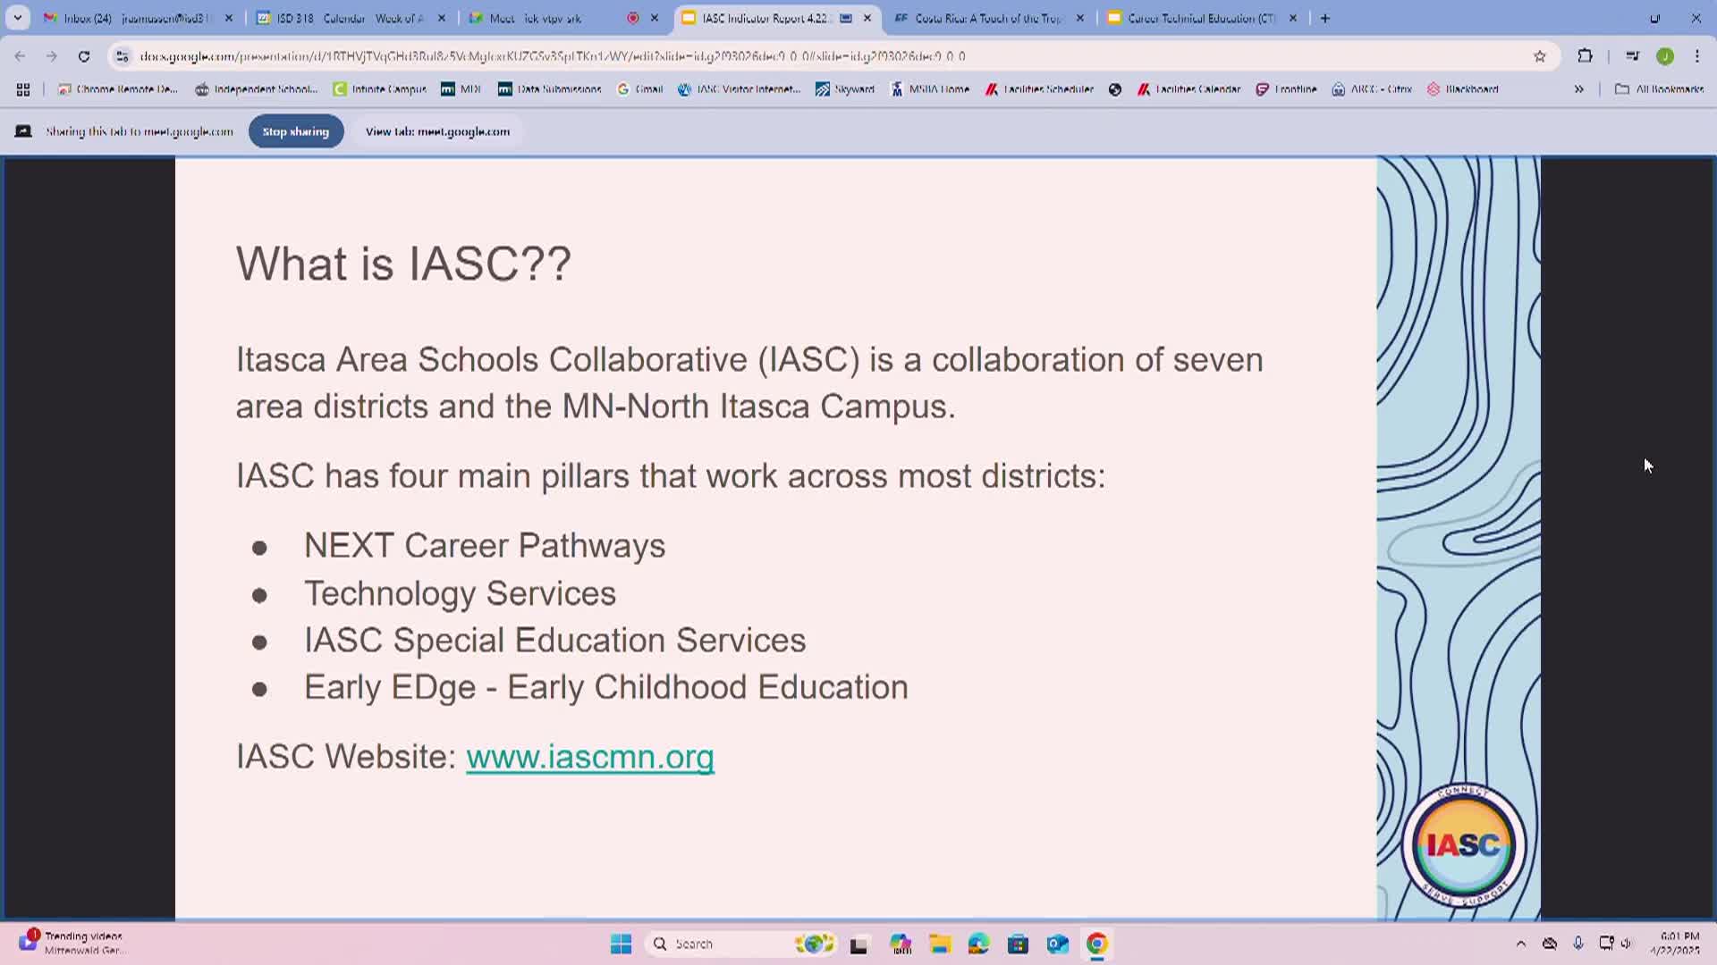Close the Career Technical Education tab
Viewport: 1717px width, 965px height.
(x=1293, y=18)
